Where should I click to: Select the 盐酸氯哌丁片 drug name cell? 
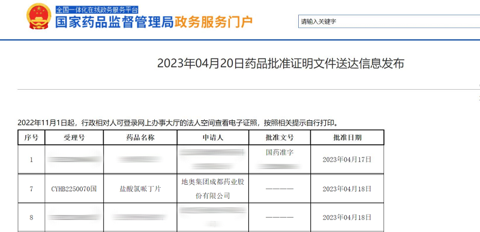140,189
